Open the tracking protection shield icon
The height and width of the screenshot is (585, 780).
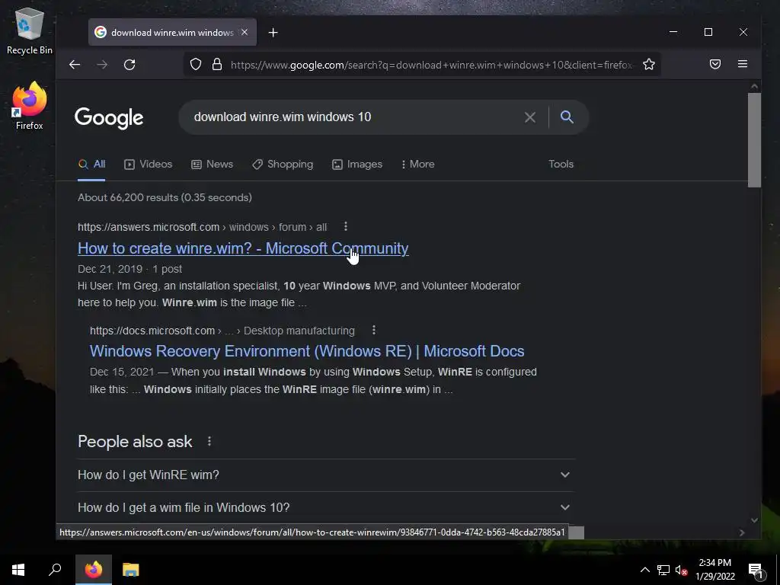(196, 64)
